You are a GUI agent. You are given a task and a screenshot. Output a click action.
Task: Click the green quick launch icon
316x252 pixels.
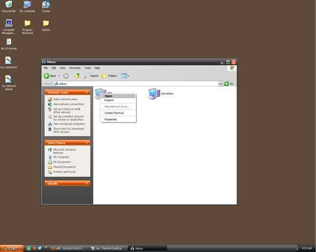(29, 248)
